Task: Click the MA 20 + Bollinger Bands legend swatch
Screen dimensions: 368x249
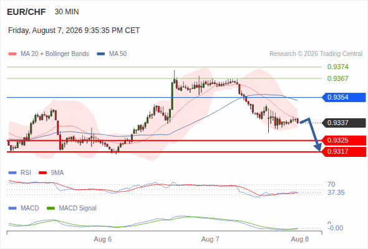Action: click(x=12, y=54)
